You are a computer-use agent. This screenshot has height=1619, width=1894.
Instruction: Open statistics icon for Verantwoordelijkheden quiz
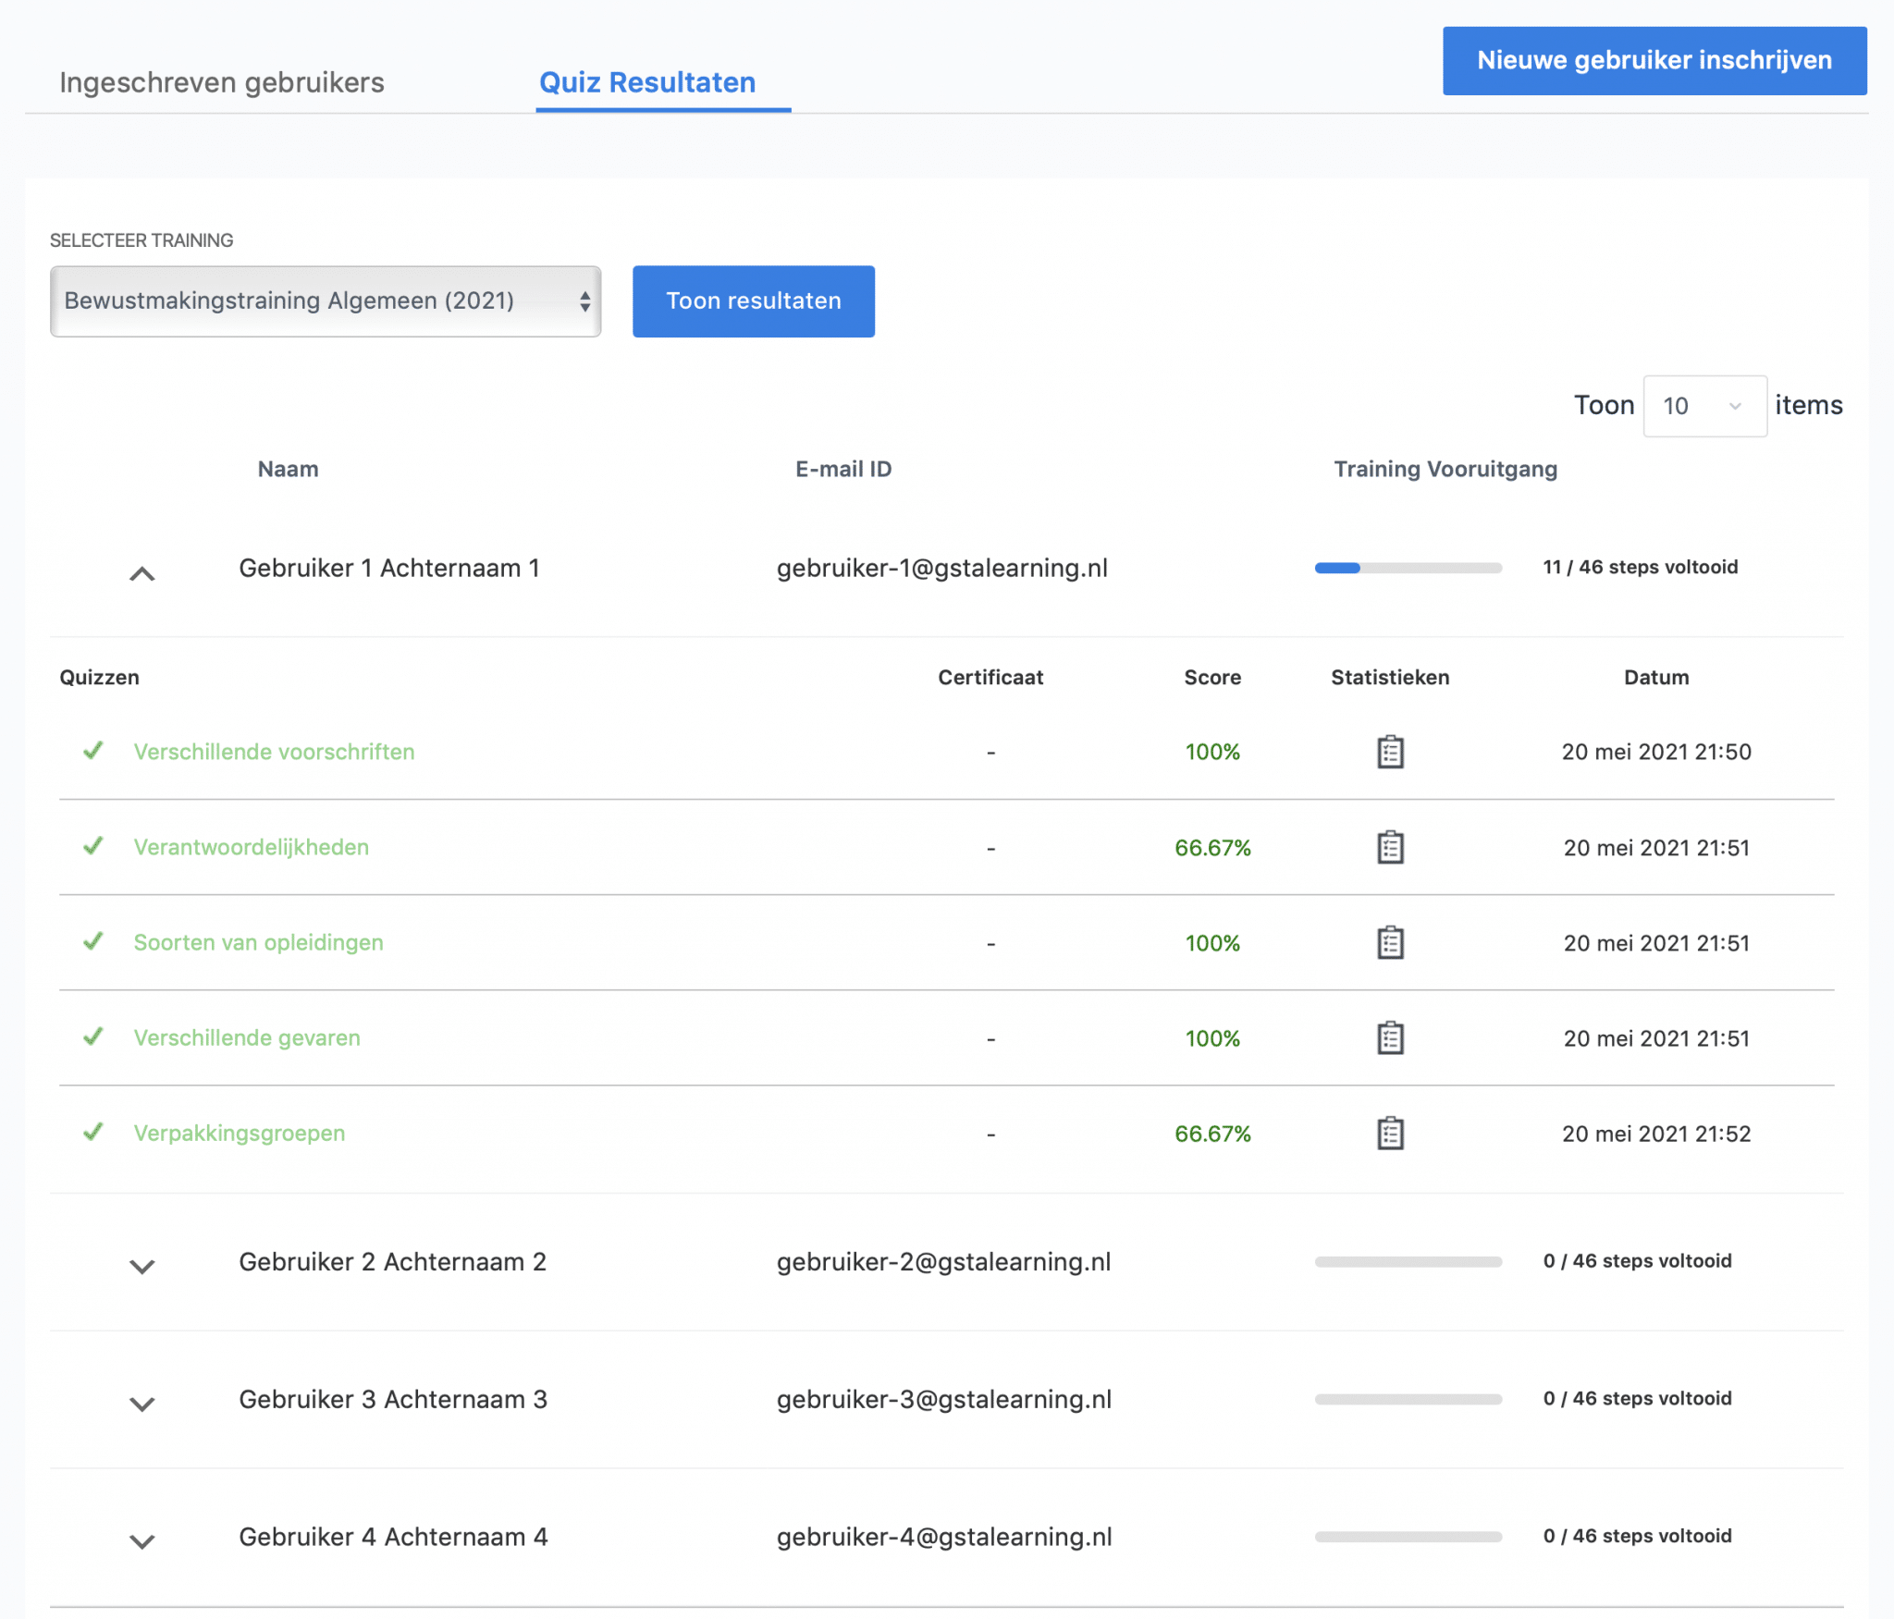(1390, 847)
